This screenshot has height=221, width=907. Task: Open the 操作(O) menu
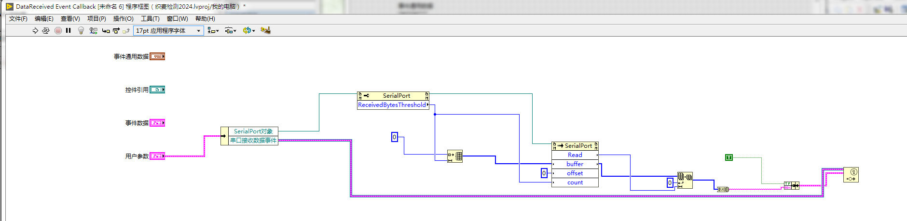[x=123, y=19]
